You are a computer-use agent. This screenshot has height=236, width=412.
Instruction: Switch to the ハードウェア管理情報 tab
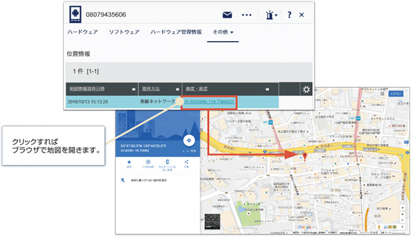point(176,32)
